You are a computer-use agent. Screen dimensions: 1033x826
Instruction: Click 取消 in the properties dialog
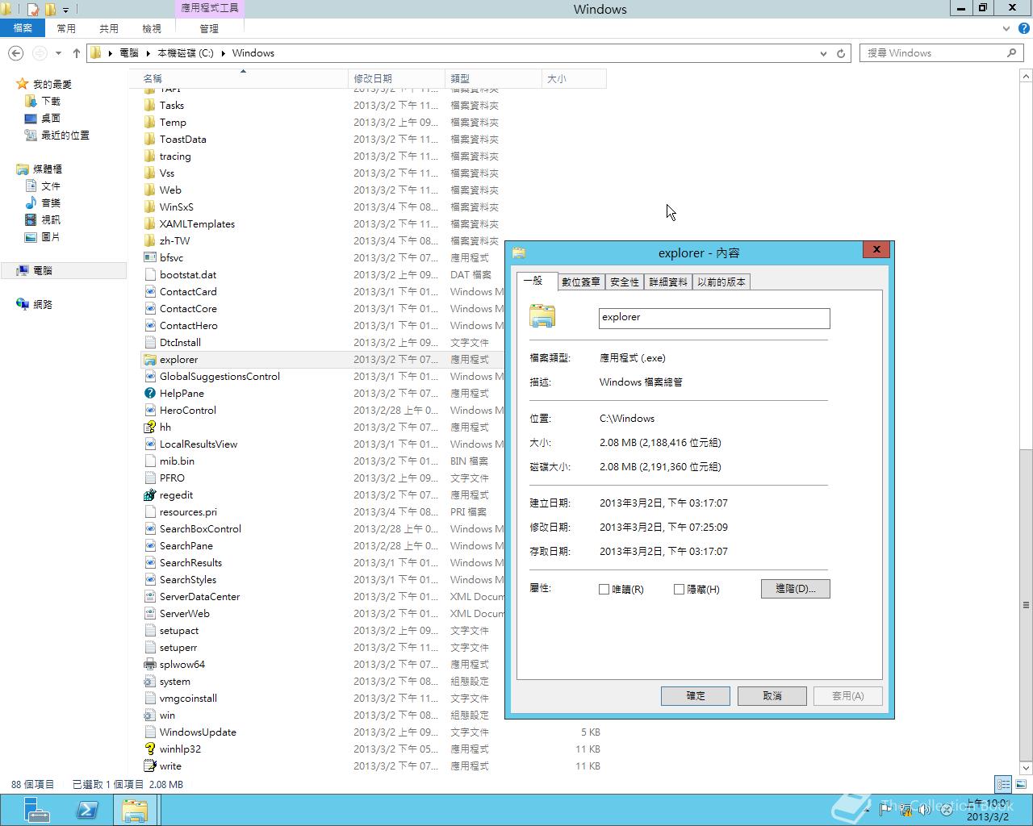[x=772, y=695]
